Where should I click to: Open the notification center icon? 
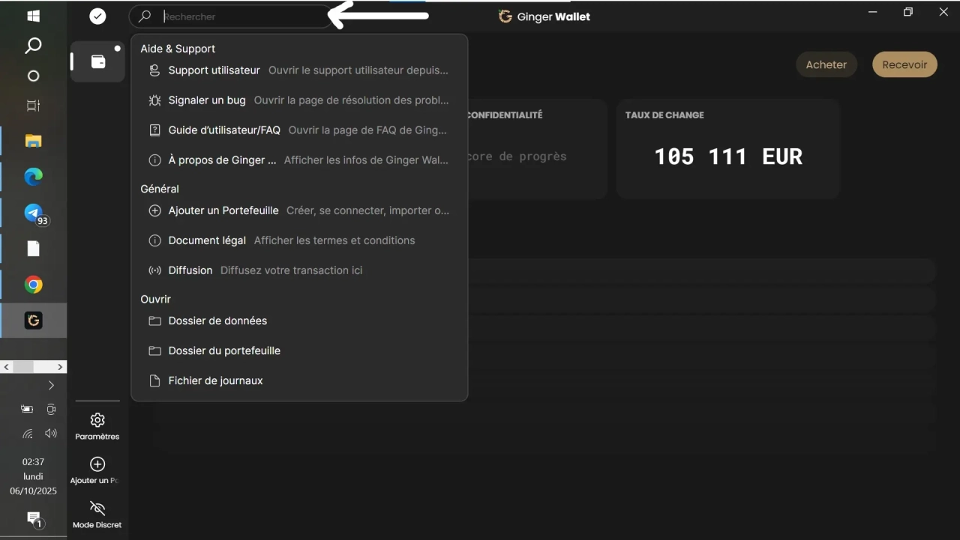click(34, 518)
